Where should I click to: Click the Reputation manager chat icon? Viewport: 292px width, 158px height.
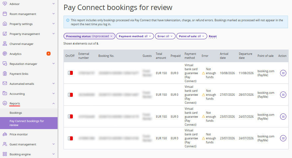click(x=5, y=64)
